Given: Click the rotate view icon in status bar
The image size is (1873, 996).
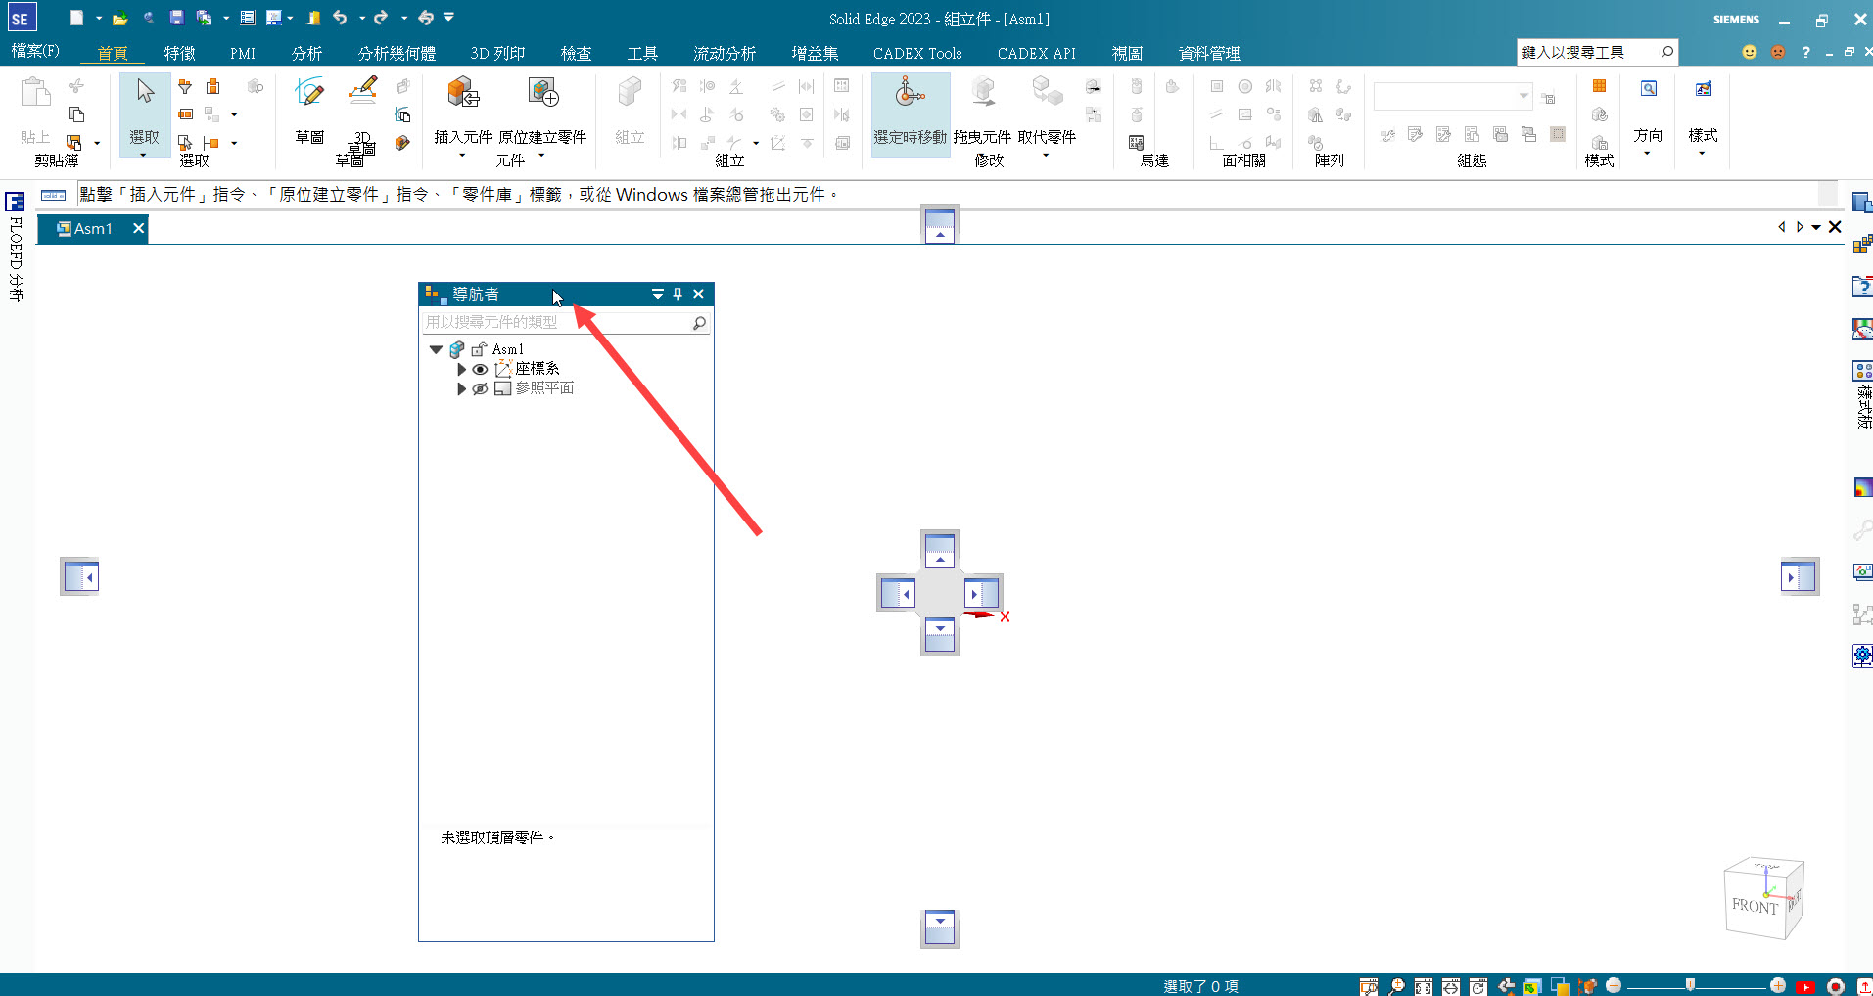Looking at the screenshot, I should click(1478, 986).
